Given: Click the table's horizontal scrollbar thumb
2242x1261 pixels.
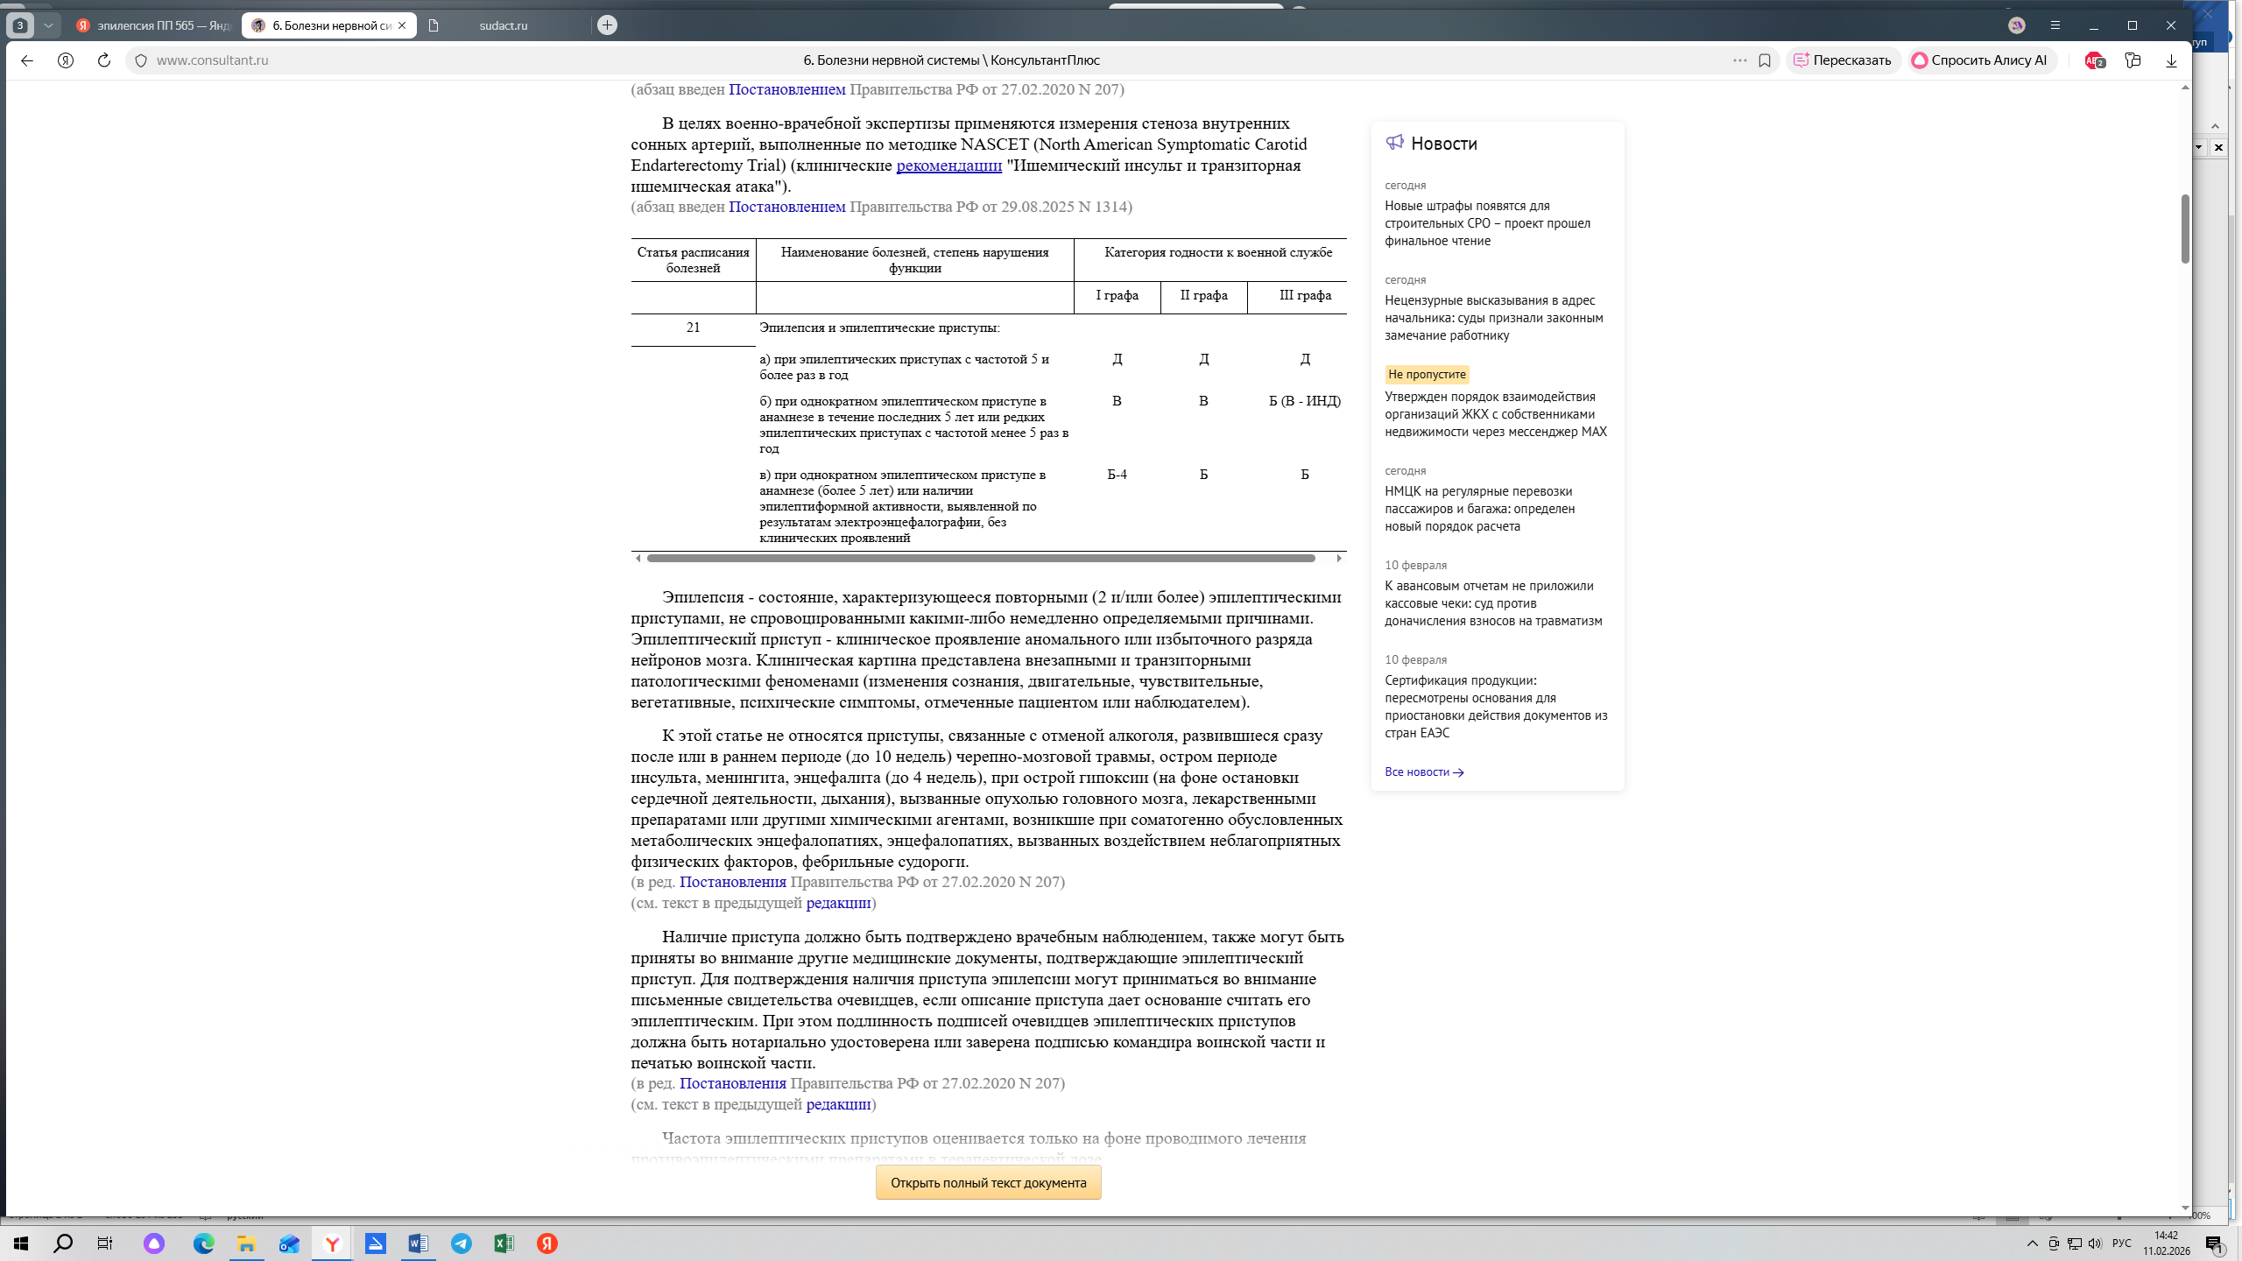Looking at the screenshot, I should [980, 558].
